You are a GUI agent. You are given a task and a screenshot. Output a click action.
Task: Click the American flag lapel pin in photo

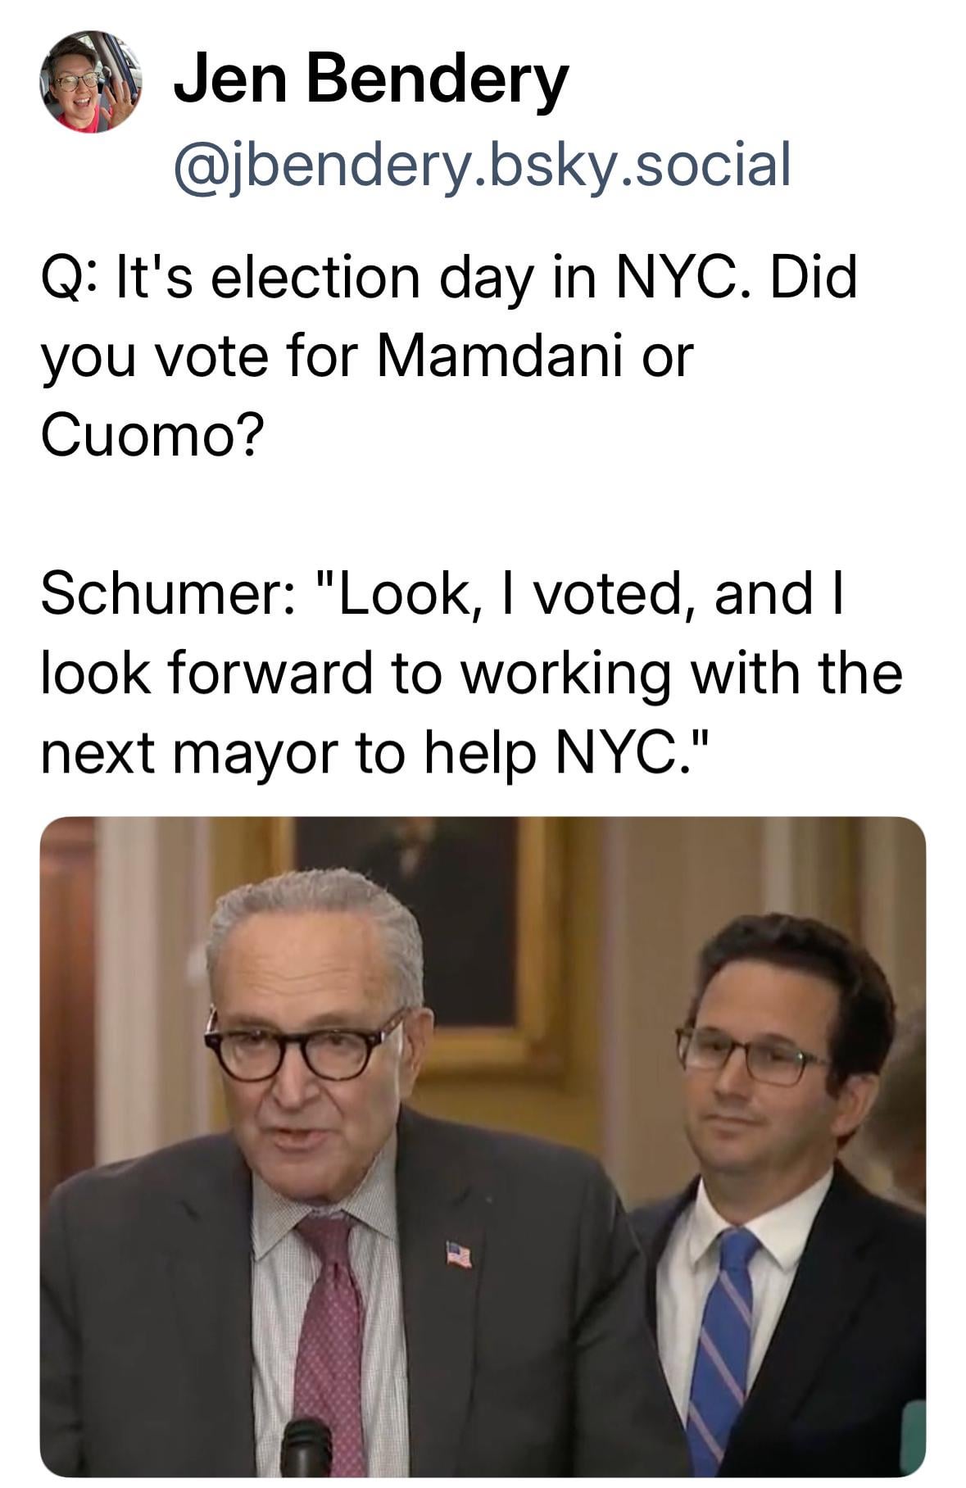[458, 1254]
